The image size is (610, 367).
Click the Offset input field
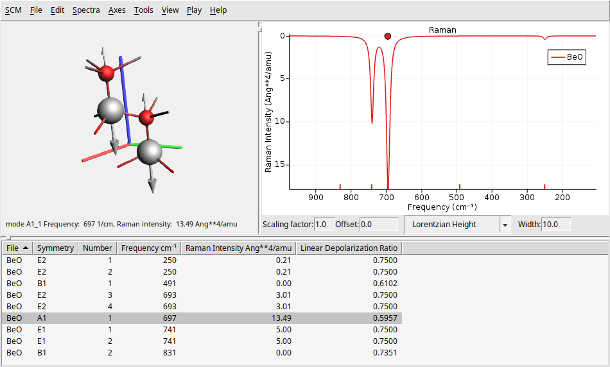point(378,225)
